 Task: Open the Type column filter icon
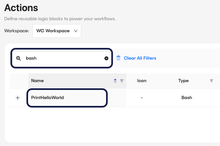211,81
